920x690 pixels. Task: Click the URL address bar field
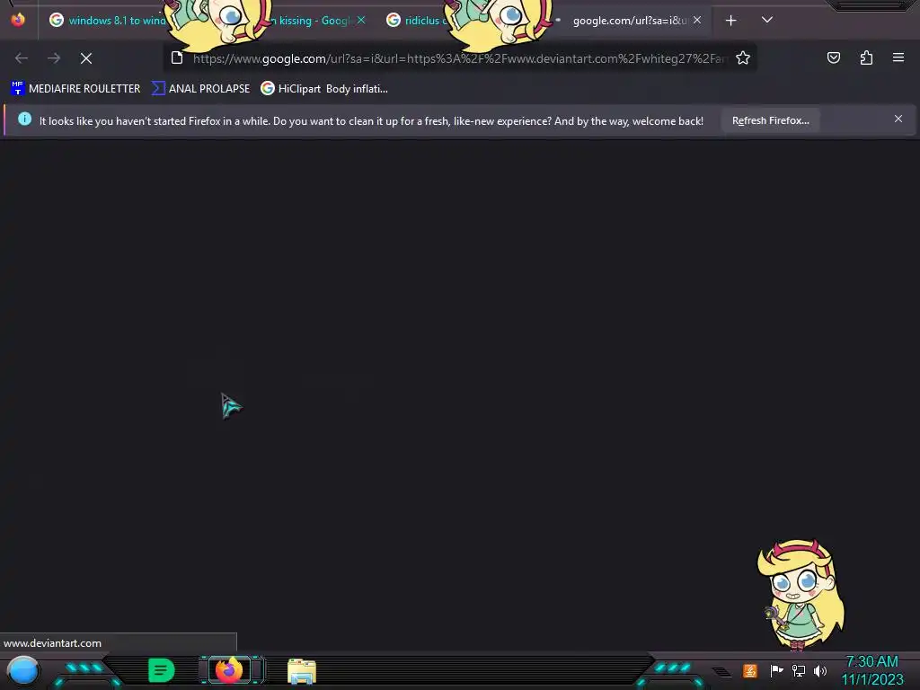pos(461,58)
